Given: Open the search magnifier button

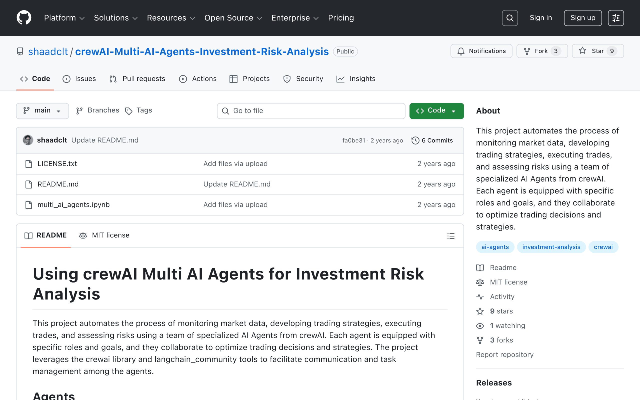Looking at the screenshot, I should (509, 18).
